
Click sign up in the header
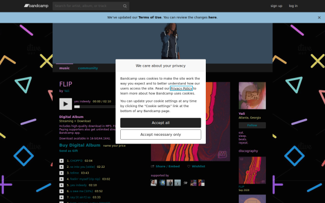(276, 6)
